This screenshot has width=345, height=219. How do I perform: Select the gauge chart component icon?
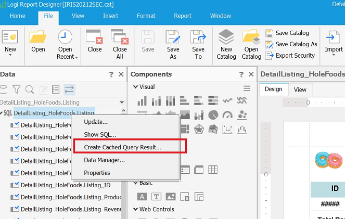[x=227, y=115]
